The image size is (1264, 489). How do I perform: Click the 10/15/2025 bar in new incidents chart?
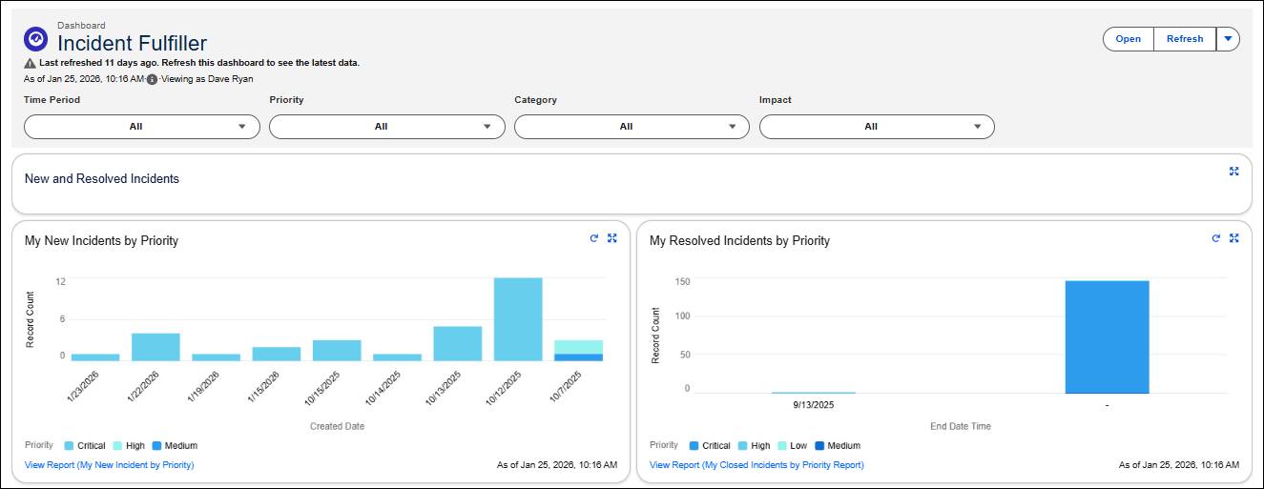pos(337,350)
